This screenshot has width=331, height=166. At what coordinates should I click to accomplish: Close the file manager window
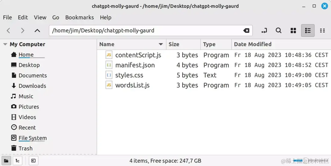tap(324, 6)
